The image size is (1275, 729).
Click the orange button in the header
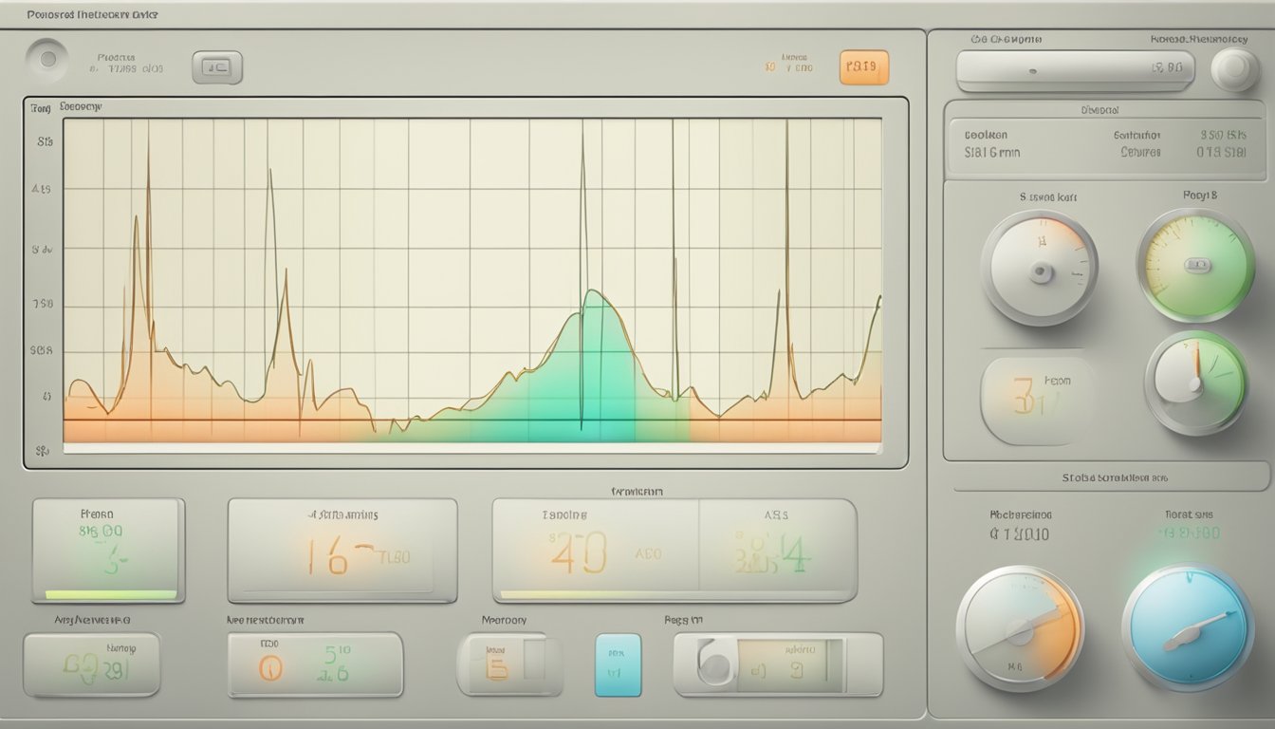click(864, 67)
